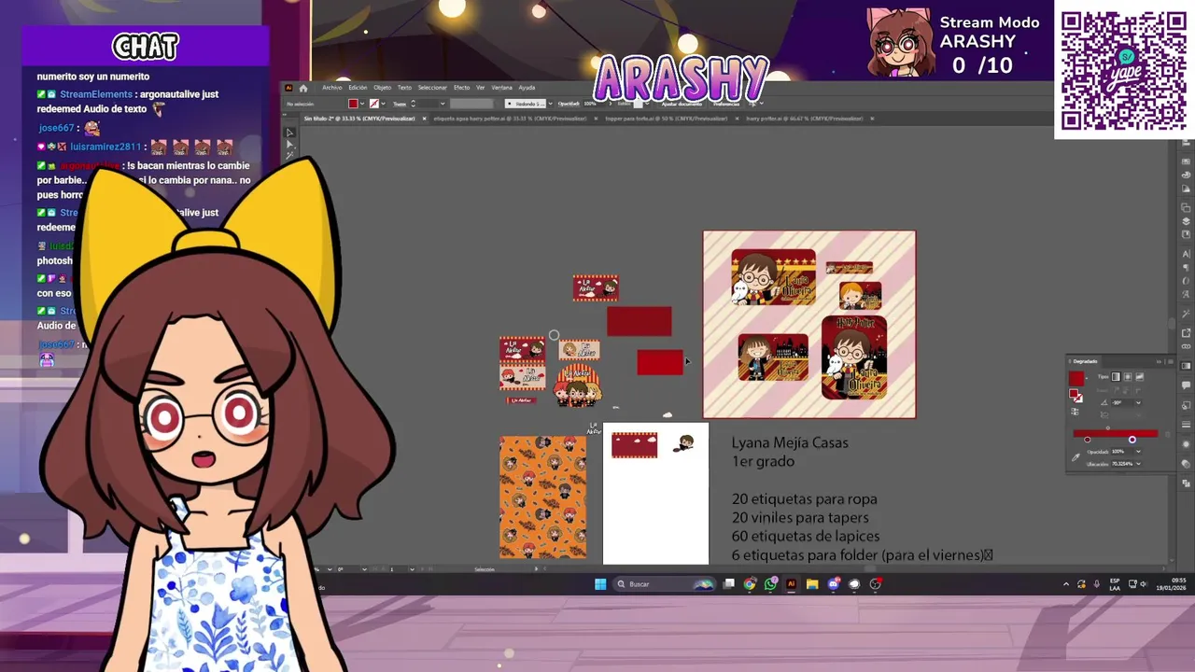Open Seleccionar menu
Viewport: 1195px width, 672px height.
point(432,88)
